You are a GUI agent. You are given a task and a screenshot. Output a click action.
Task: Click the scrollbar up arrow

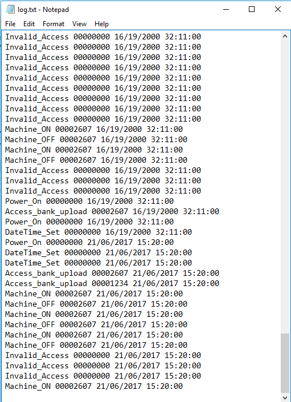285,37
